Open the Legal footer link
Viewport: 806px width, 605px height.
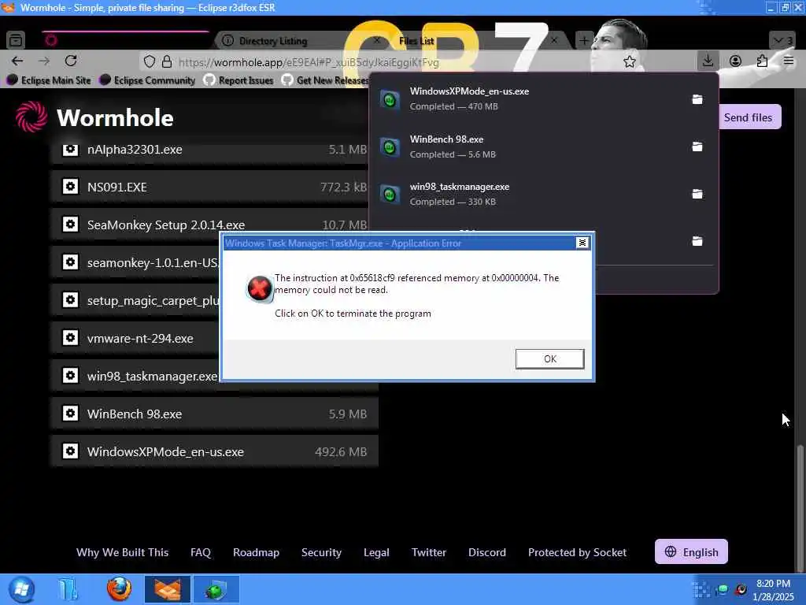click(376, 552)
